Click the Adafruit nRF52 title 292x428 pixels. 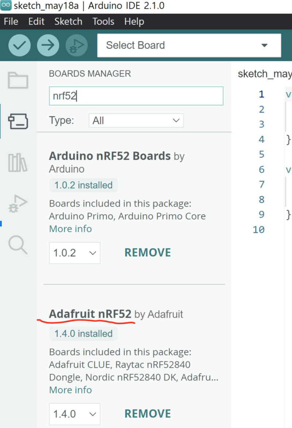[90, 314]
